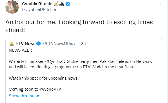Click @CynthiaDRitchie mention in quoted tweet
The image size is (168, 103).
(x=61, y=61)
